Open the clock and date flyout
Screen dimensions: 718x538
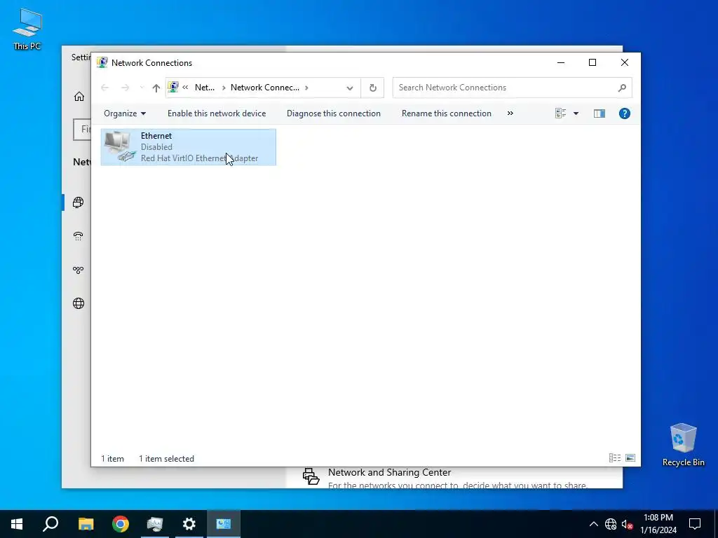[x=658, y=524]
